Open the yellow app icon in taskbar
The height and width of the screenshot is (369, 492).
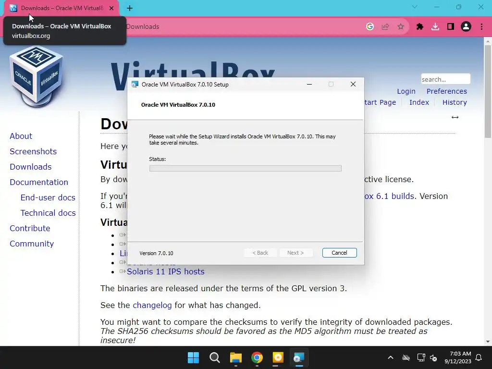pyautogui.click(x=278, y=357)
